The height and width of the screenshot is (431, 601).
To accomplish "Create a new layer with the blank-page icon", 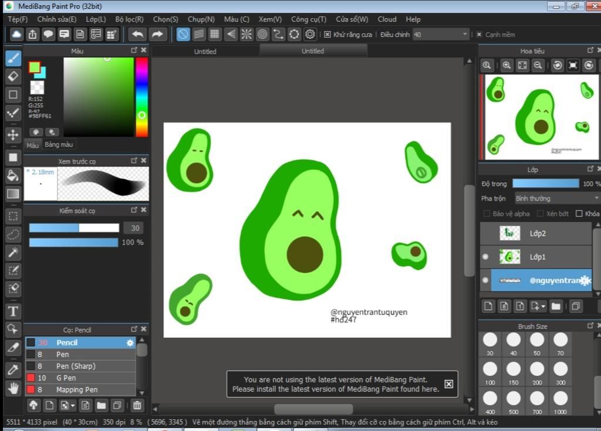I will click(488, 306).
